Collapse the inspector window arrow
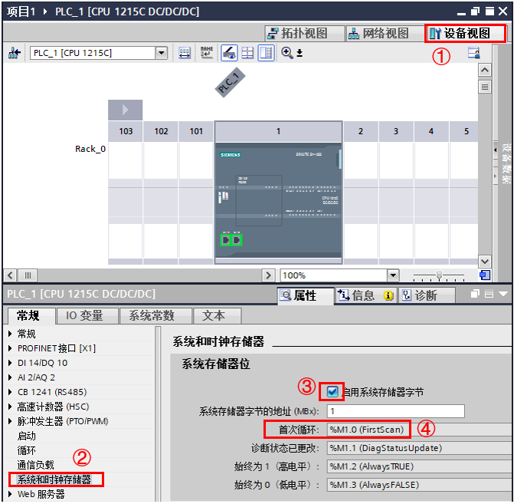 click(503, 294)
